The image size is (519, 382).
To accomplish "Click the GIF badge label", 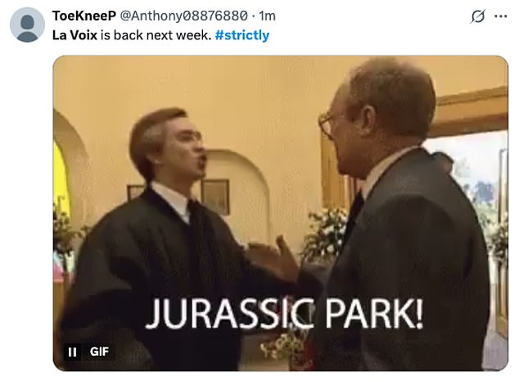I will point(99,352).
